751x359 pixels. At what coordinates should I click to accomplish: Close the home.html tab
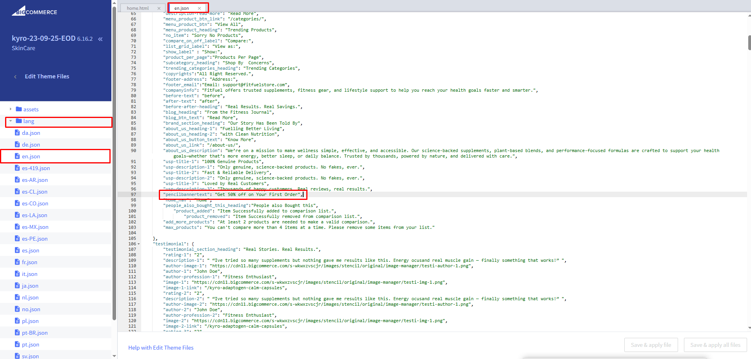click(x=159, y=8)
